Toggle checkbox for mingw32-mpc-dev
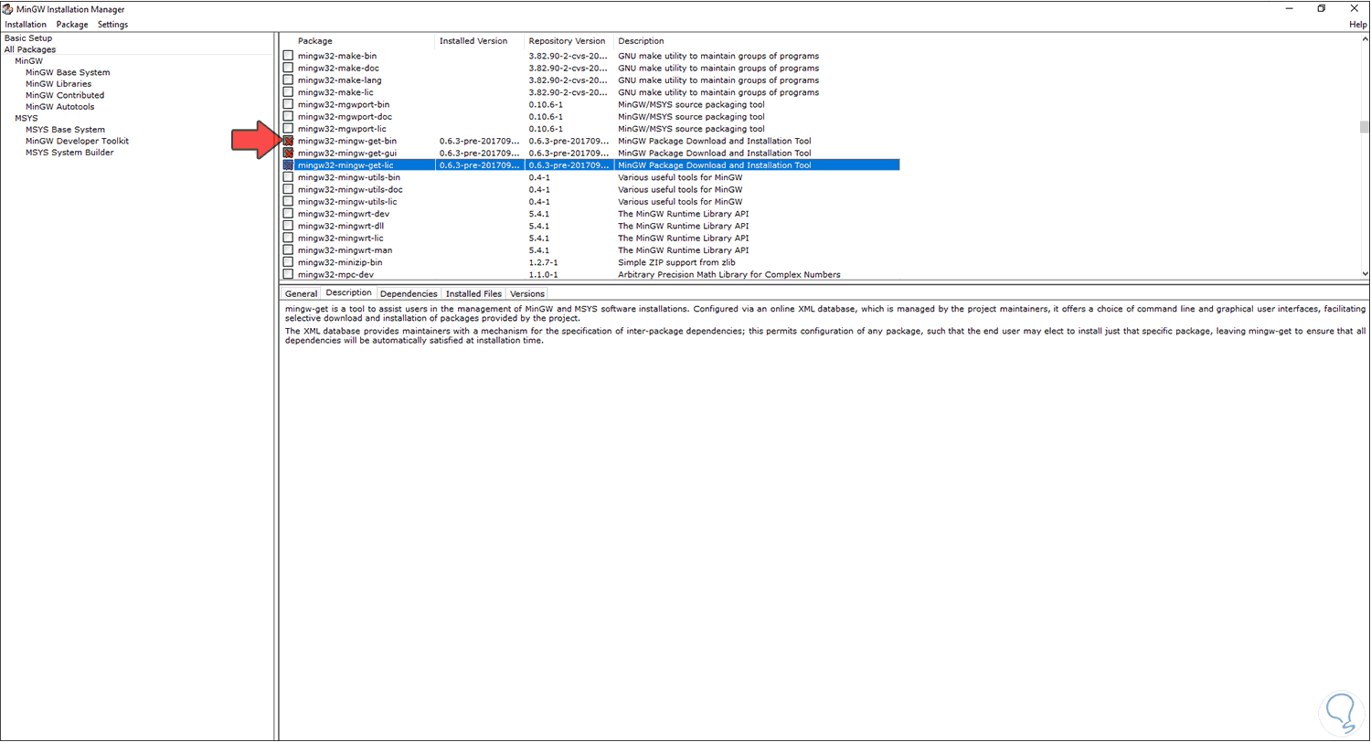This screenshot has height=742, width=1371. tap(288, 274)
